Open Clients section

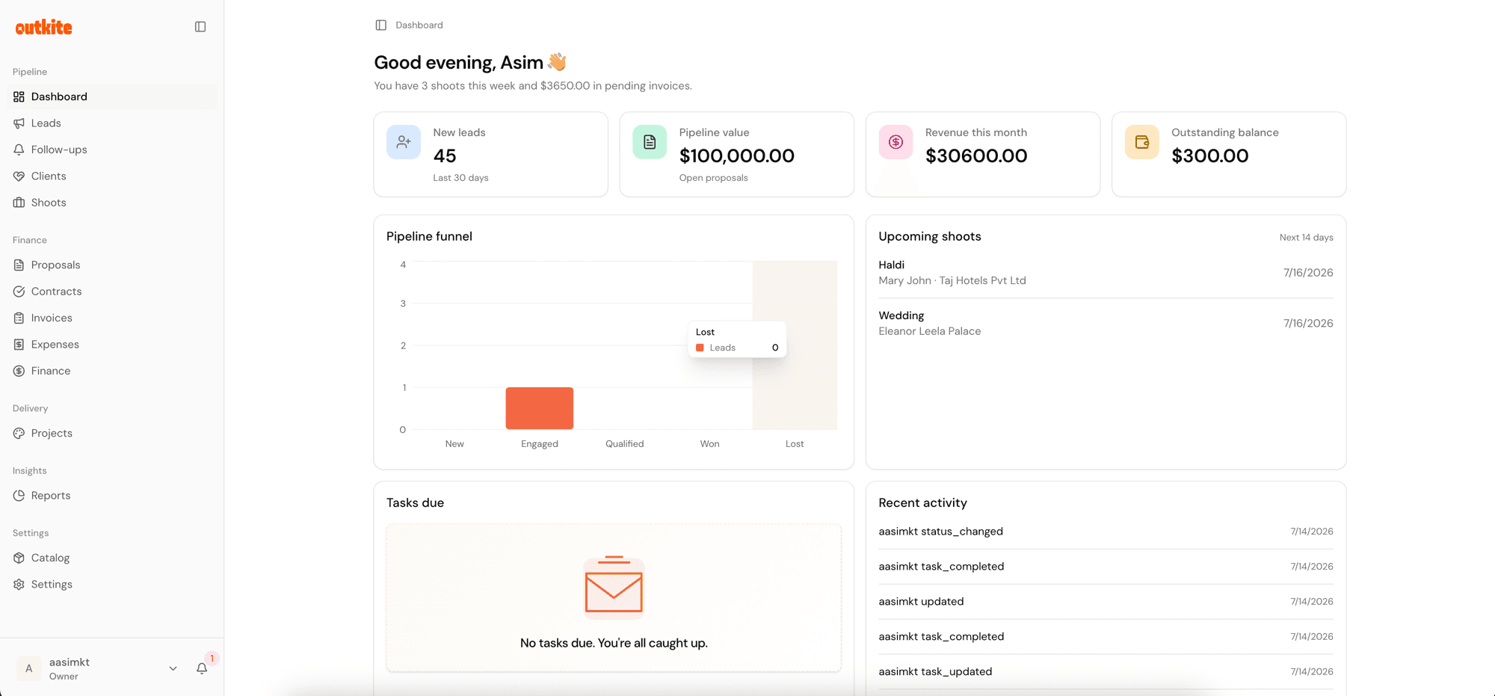[x=112, y=176]
